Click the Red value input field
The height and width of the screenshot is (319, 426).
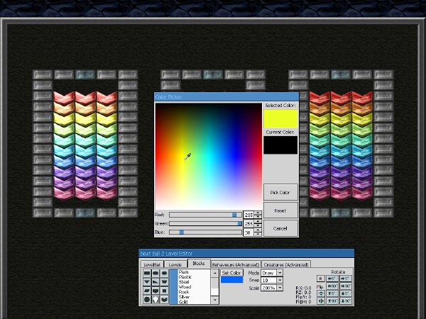[x=248, y=215]
